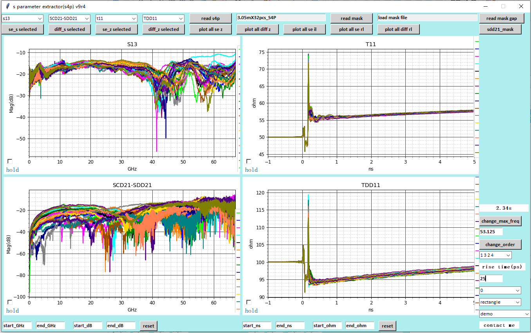Enable hold checkbox for the S13 plot
Image resolution: width=531 pixels, height=333 pixels.
10,161
